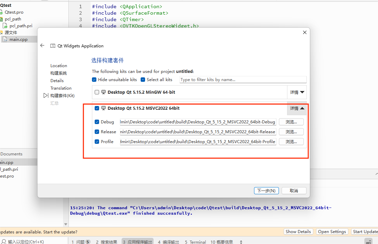Image resolution: width=378 pixels, height=244 pixels.
Task: Click the issues count badge showing 5
Action: (x=88, y=242)
